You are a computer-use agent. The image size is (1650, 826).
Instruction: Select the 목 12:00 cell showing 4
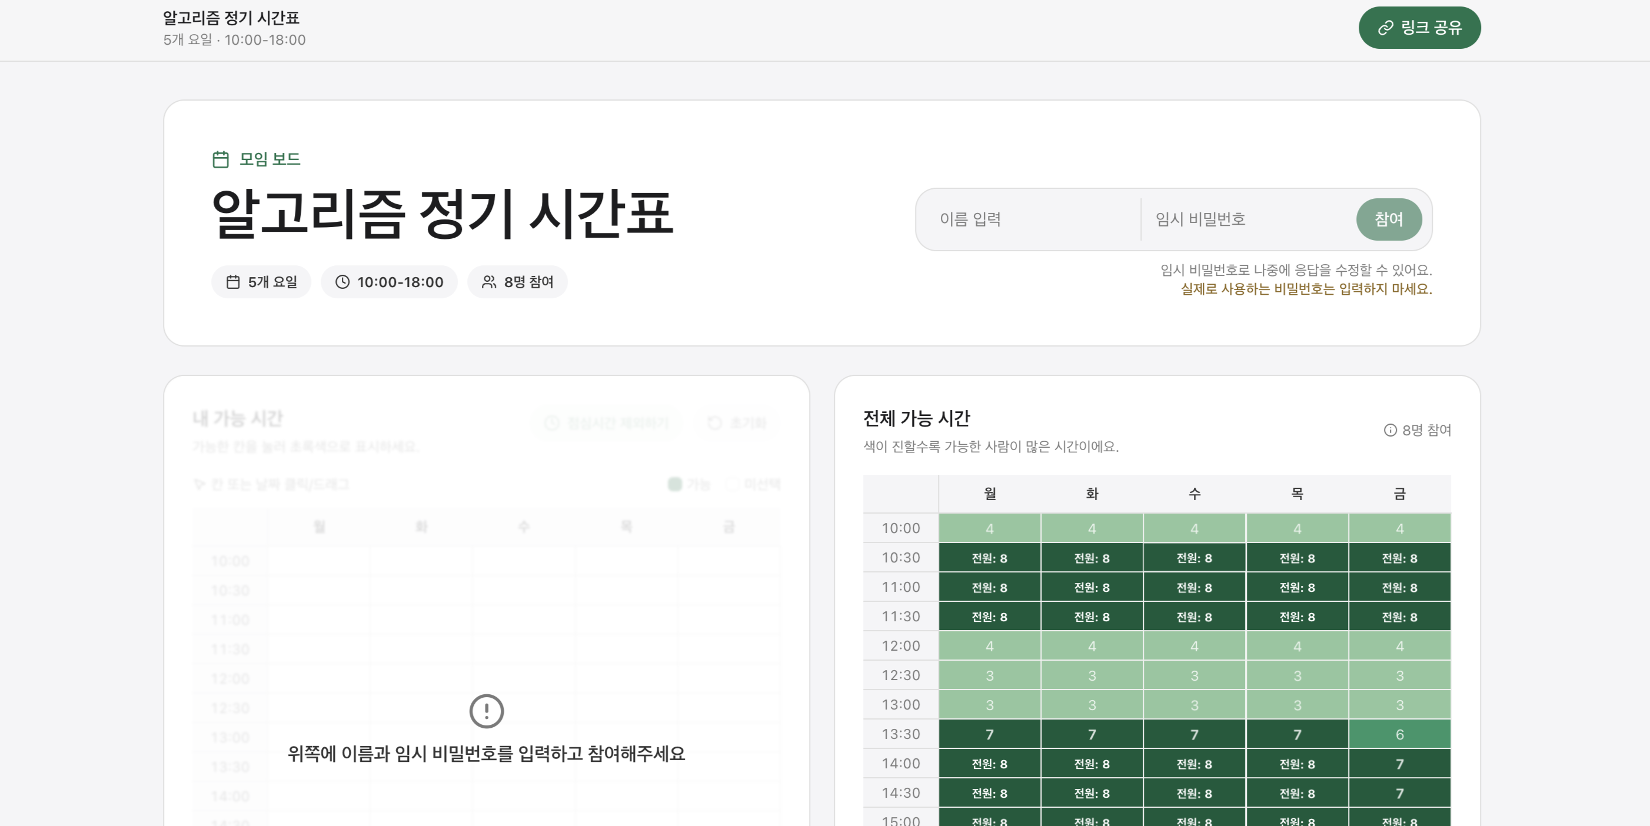click(1297, 646)
